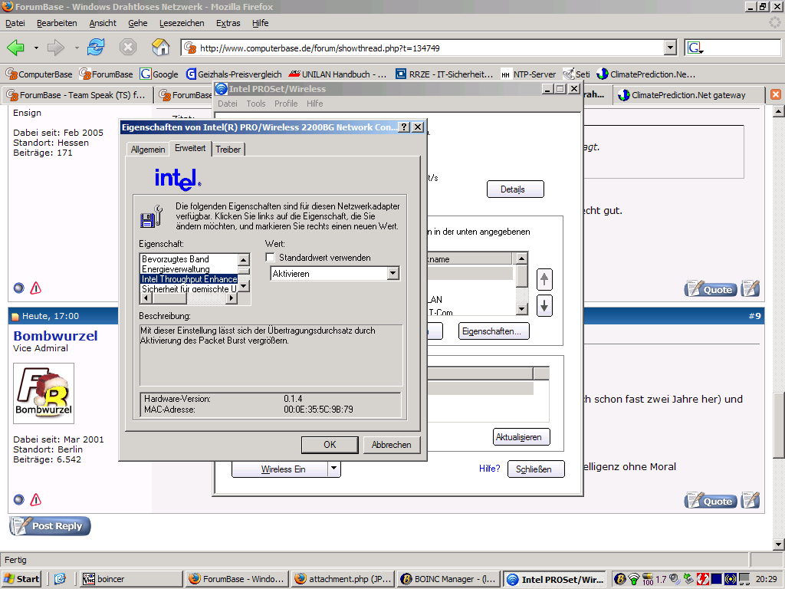Switch to BOINC Manager taskbar button
The image size is (785, 589).
(448, 579)
